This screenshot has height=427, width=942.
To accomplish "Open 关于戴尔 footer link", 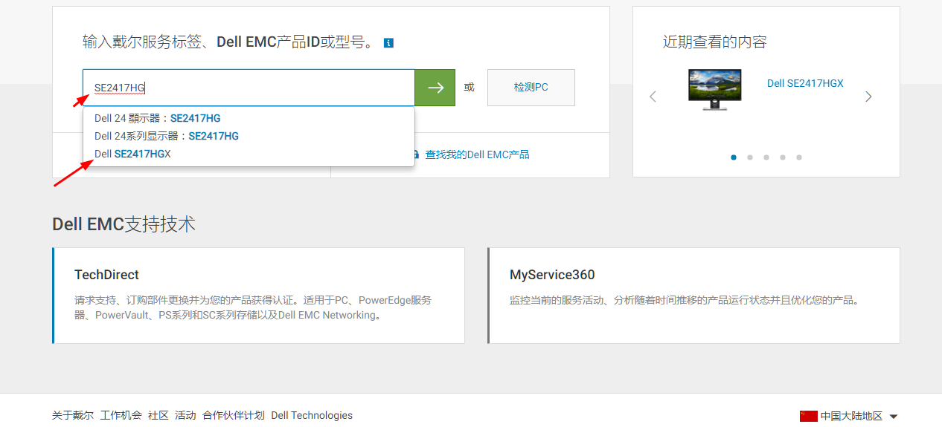I will 73,416.
